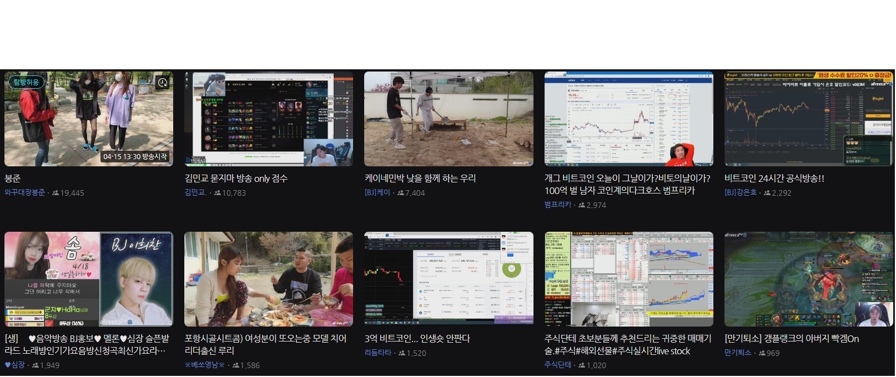896x377 pixels.
Task: Click the title starting with 케이네민박
Action: click(420, 179)
